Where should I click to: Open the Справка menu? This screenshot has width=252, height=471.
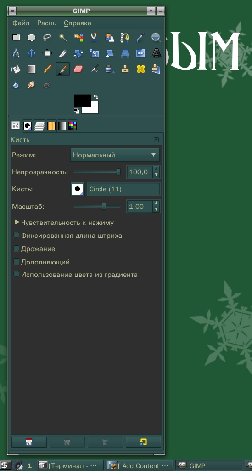[x=78, y=23]
